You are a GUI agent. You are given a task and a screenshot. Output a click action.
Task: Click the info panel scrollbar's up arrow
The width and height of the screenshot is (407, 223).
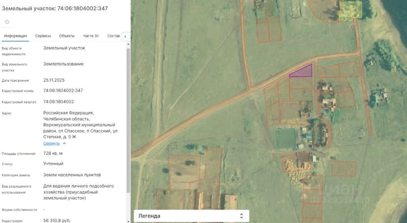click(128, 44)
